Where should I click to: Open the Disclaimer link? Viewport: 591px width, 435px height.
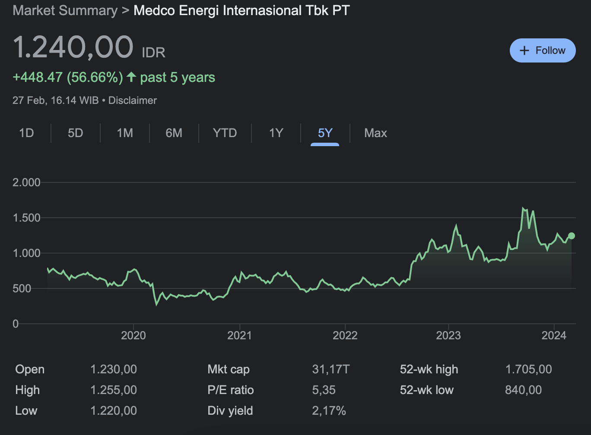click(132, 100)
